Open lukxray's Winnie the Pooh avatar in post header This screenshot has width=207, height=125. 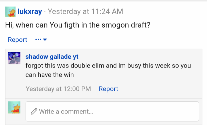click(10, 12)
